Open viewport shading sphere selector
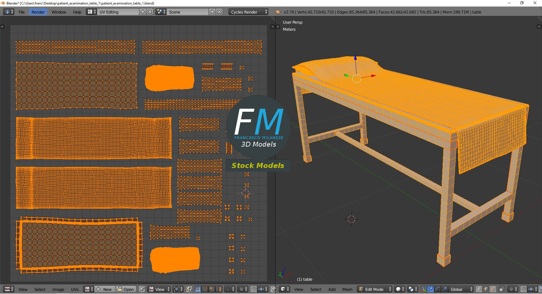542x294 pixels. [399, 289]
